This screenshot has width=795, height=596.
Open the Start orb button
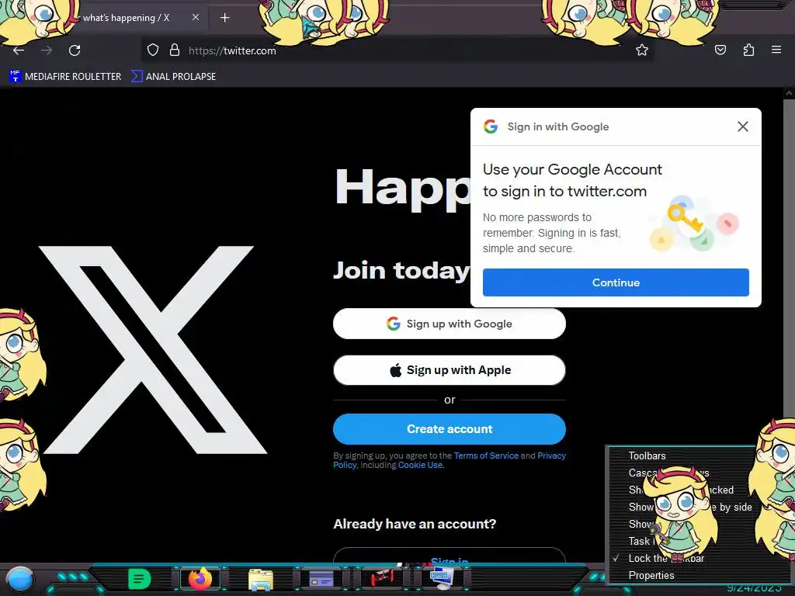tap(19, 579)
